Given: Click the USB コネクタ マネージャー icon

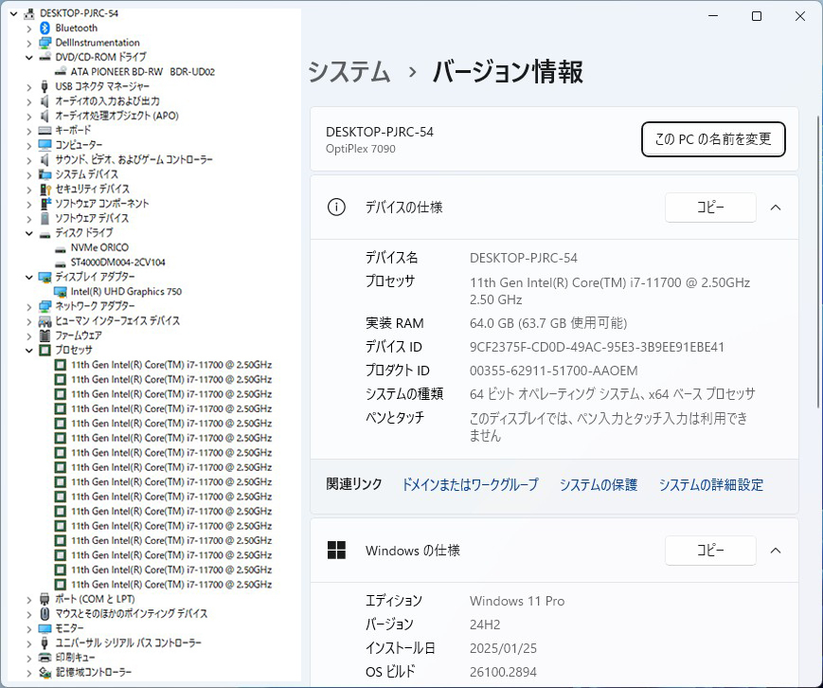Looking at the screenshot, I should click(x=45, y=86).
